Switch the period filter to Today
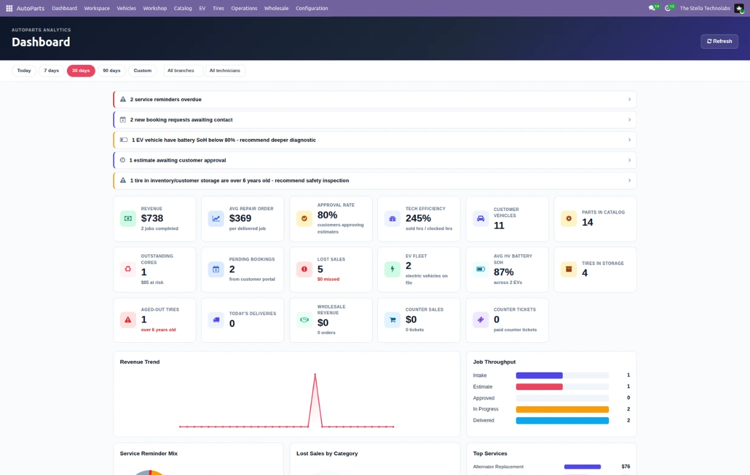This screenshot has height=475, width=750. pyautogui.click(x=24, y=70)
